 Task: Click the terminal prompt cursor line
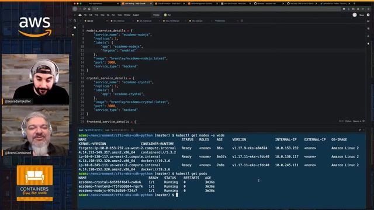pyautogui.click(x=129, y=195)
